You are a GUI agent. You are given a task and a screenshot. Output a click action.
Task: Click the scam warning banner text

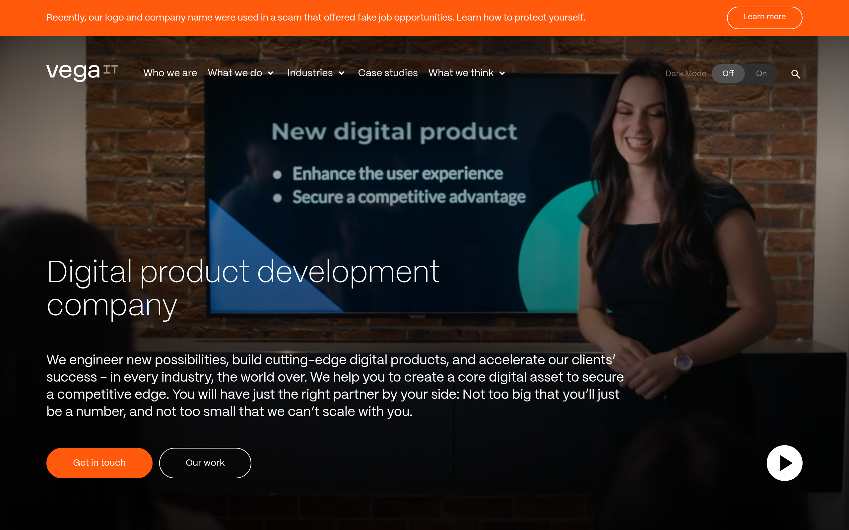pos(316,18)
